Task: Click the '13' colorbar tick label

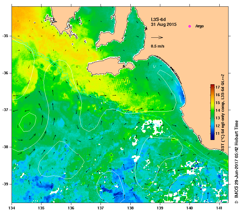Action: point(218,118)
